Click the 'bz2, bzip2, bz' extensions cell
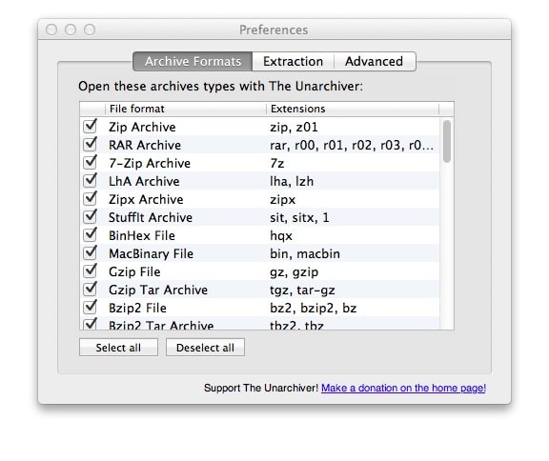 [313, 309]
